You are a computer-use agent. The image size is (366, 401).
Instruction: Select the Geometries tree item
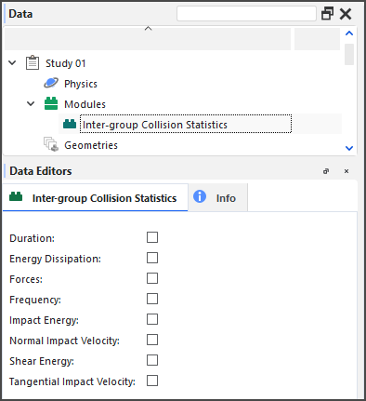point(91,145)
